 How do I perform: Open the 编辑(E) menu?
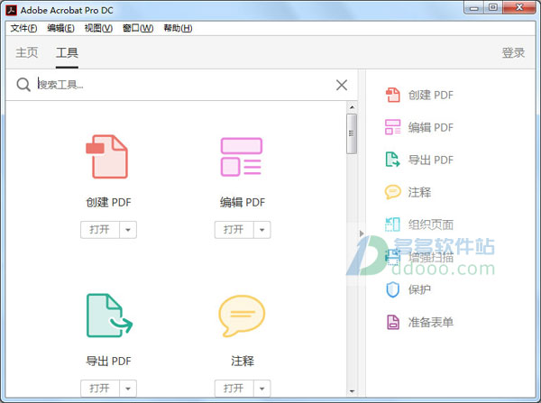pyautogui.click(x=60, y=28)
